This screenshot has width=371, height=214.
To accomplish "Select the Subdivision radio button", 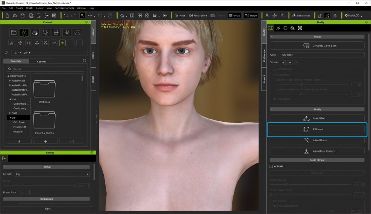I will tap(274, 75).
